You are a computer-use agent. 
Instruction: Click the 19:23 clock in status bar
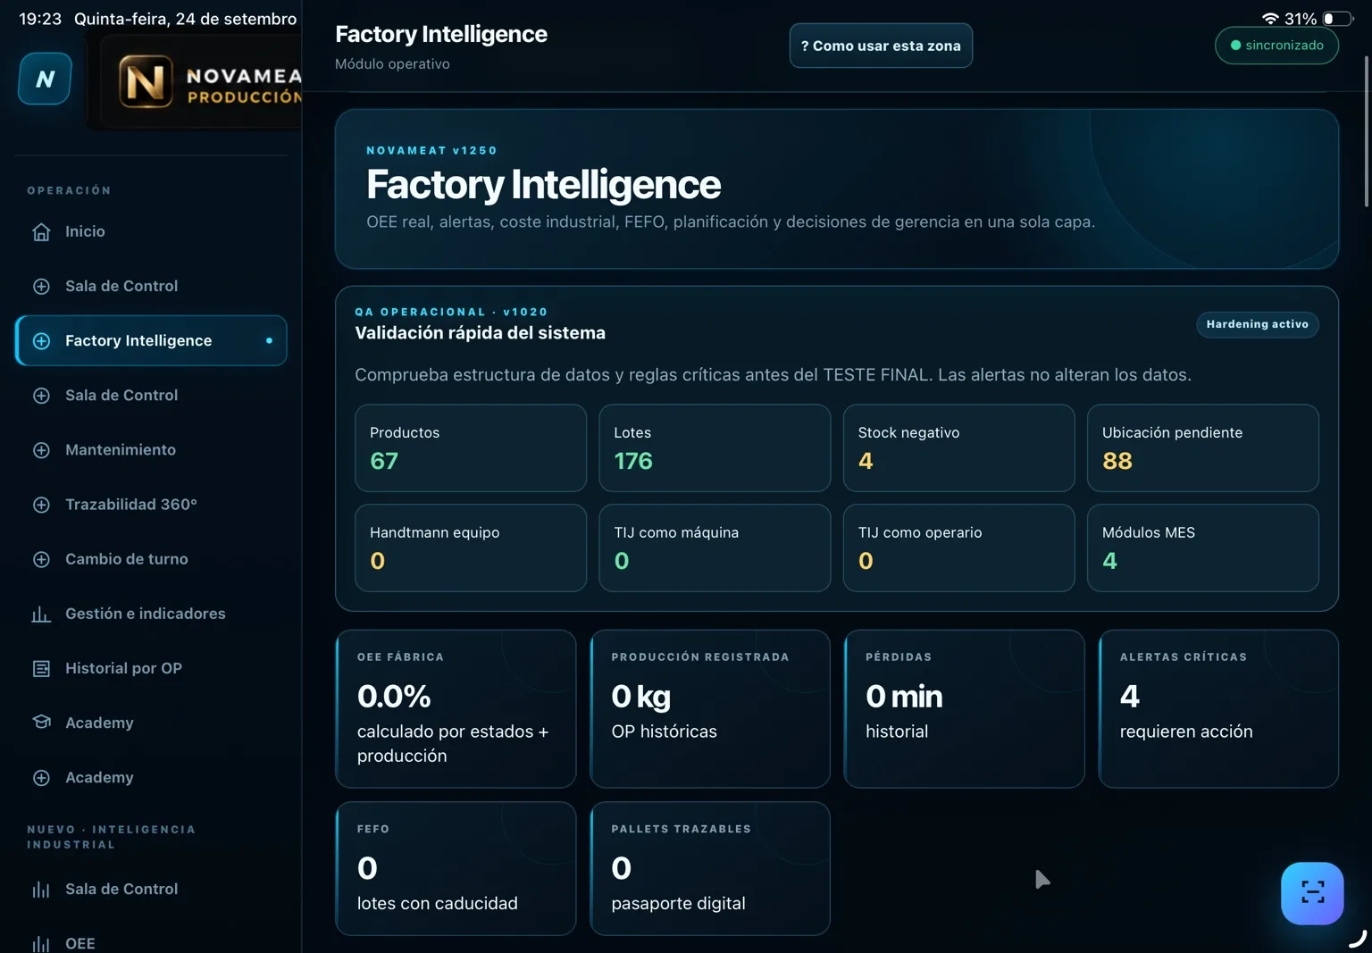click(40, 19)
